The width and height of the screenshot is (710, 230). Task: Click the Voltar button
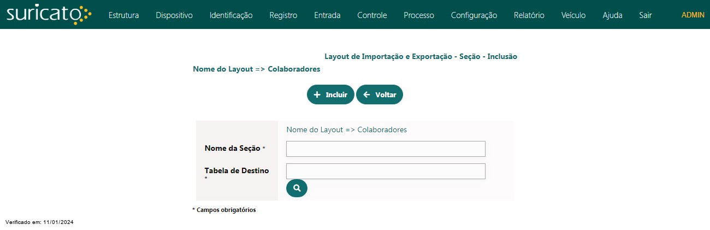click(x=380, y=95)
